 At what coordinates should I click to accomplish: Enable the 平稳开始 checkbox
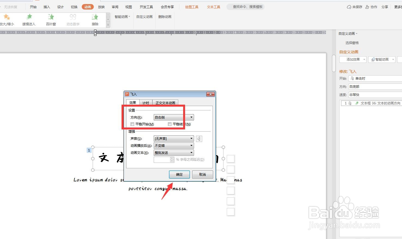coord(132,124)
